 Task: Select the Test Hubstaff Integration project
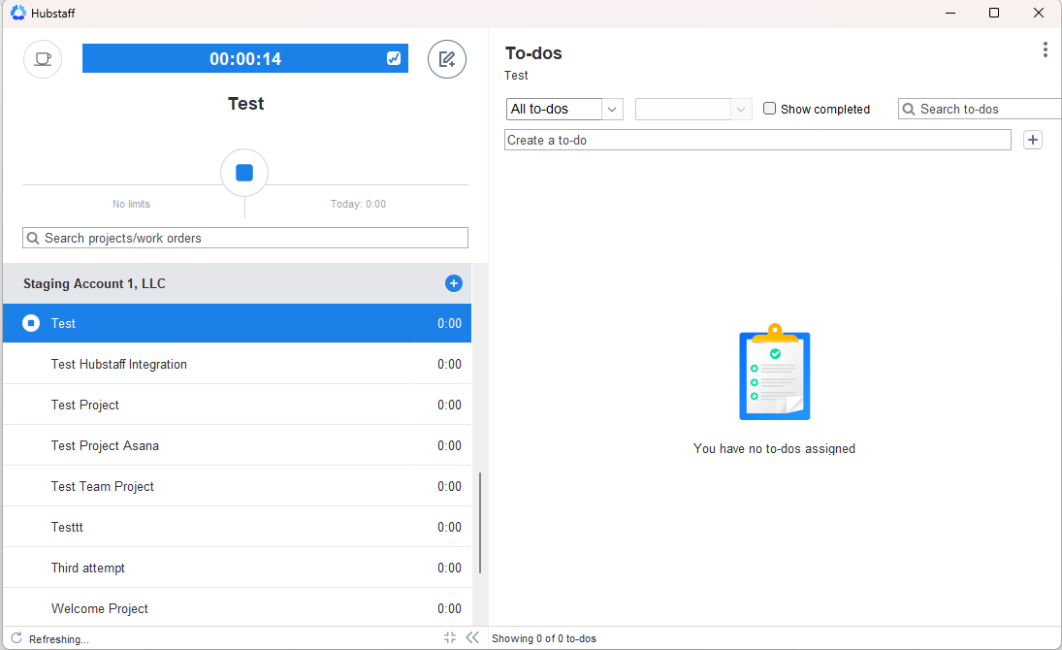pyautogui.click(x=237, y=364)
